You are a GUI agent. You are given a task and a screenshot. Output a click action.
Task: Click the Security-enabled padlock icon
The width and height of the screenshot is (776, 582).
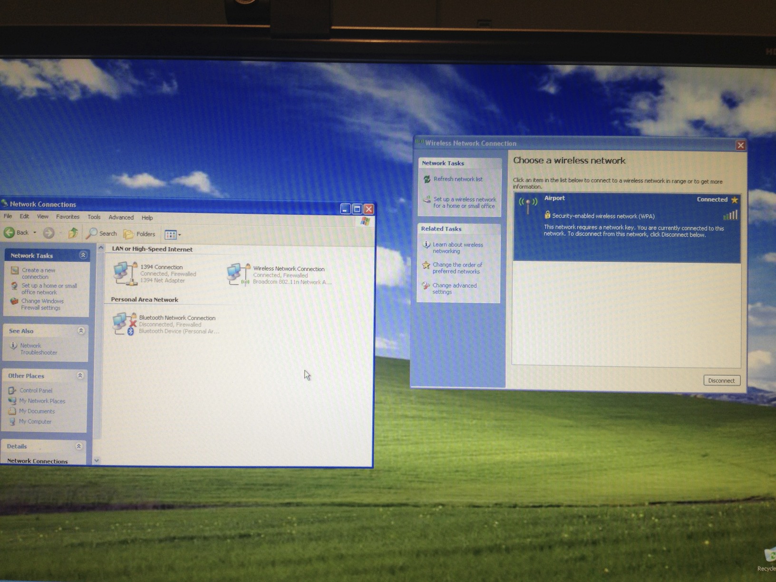547,215
